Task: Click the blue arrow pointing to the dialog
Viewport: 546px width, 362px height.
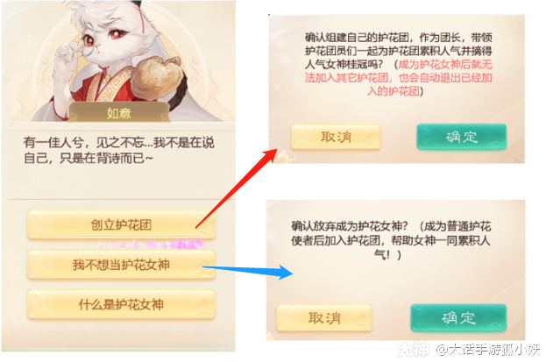Action: click(248, 271)
